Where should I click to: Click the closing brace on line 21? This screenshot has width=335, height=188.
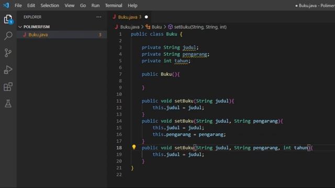(x=132, y=168)
